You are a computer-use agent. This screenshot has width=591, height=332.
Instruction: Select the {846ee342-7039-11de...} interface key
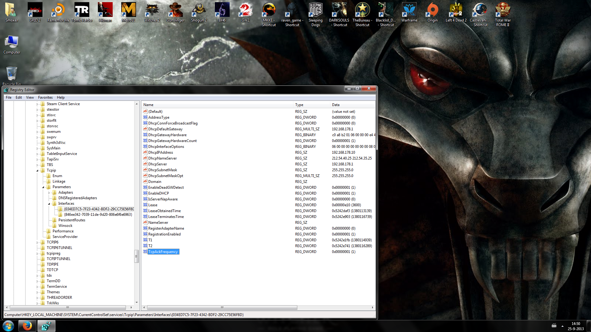[98, 215]
